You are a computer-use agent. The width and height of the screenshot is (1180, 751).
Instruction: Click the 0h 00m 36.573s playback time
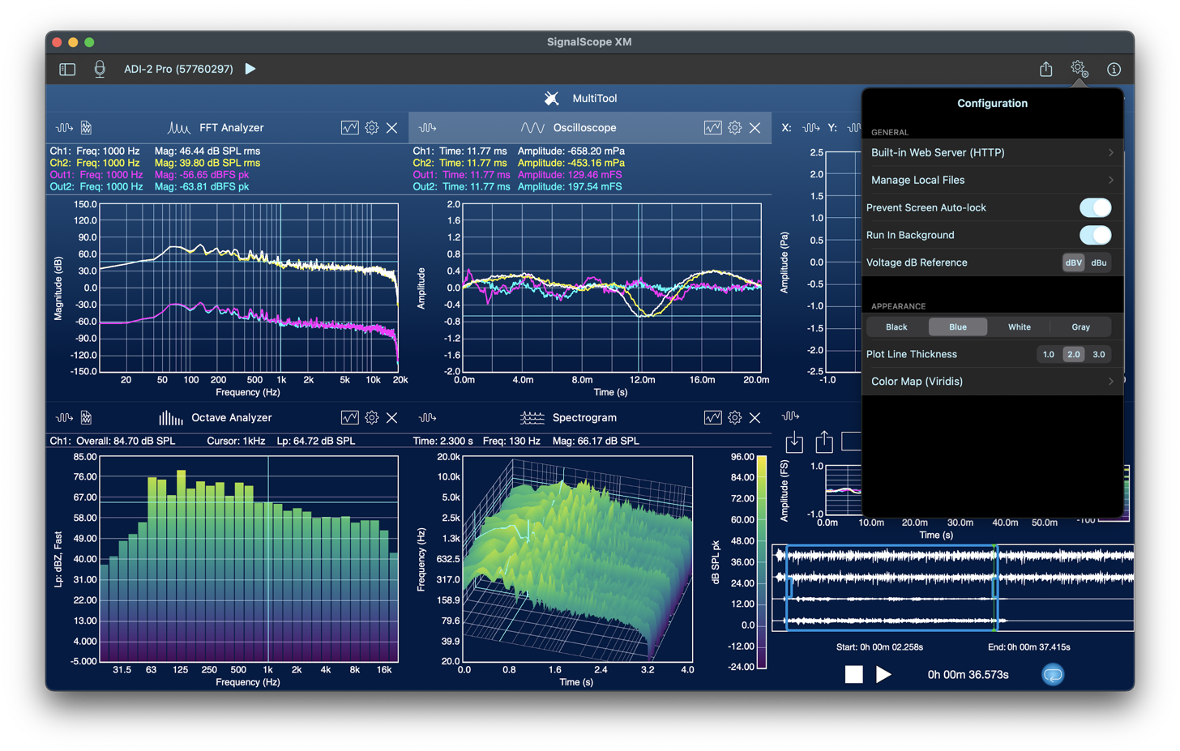click(968, 675)
